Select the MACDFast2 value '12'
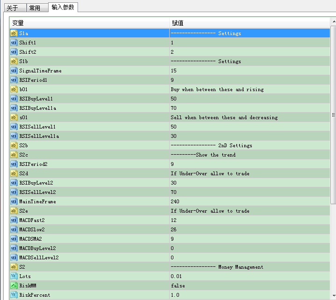Image resolution: width=336 pixels, height=300 pixels. coord(250,220)
